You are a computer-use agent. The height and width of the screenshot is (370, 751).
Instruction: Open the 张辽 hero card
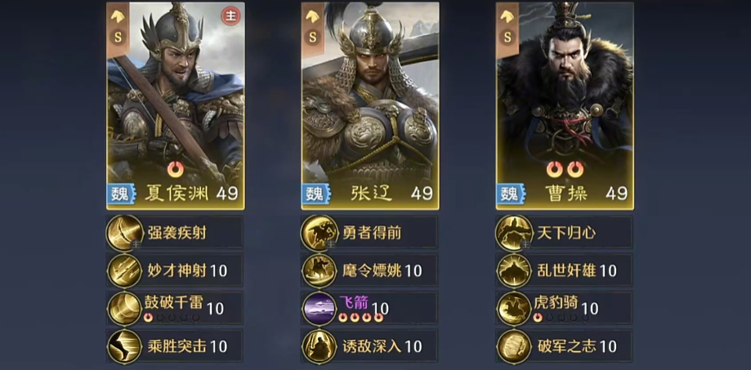[369, 106]
